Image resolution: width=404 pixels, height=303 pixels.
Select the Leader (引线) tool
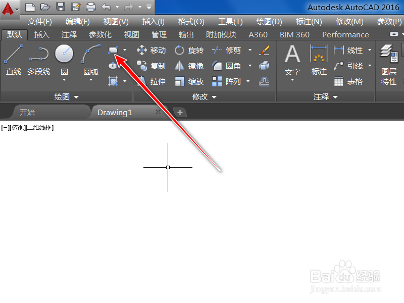tap(348, 66)
